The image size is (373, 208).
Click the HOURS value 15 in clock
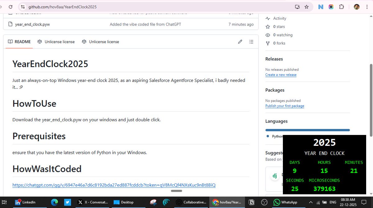pos(324,171)
